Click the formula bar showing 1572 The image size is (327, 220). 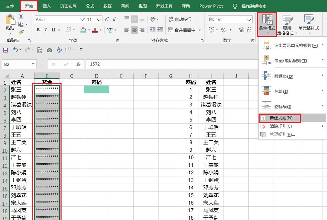pos(172,64)
